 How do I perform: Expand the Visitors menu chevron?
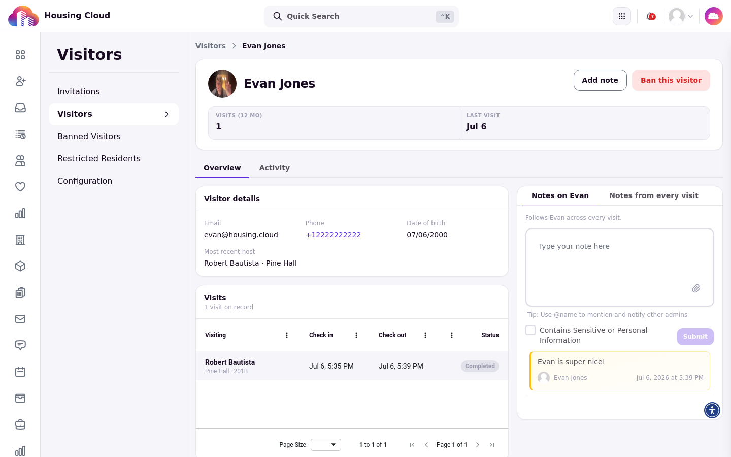167,114
